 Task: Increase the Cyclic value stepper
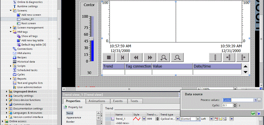coord(235,104)
